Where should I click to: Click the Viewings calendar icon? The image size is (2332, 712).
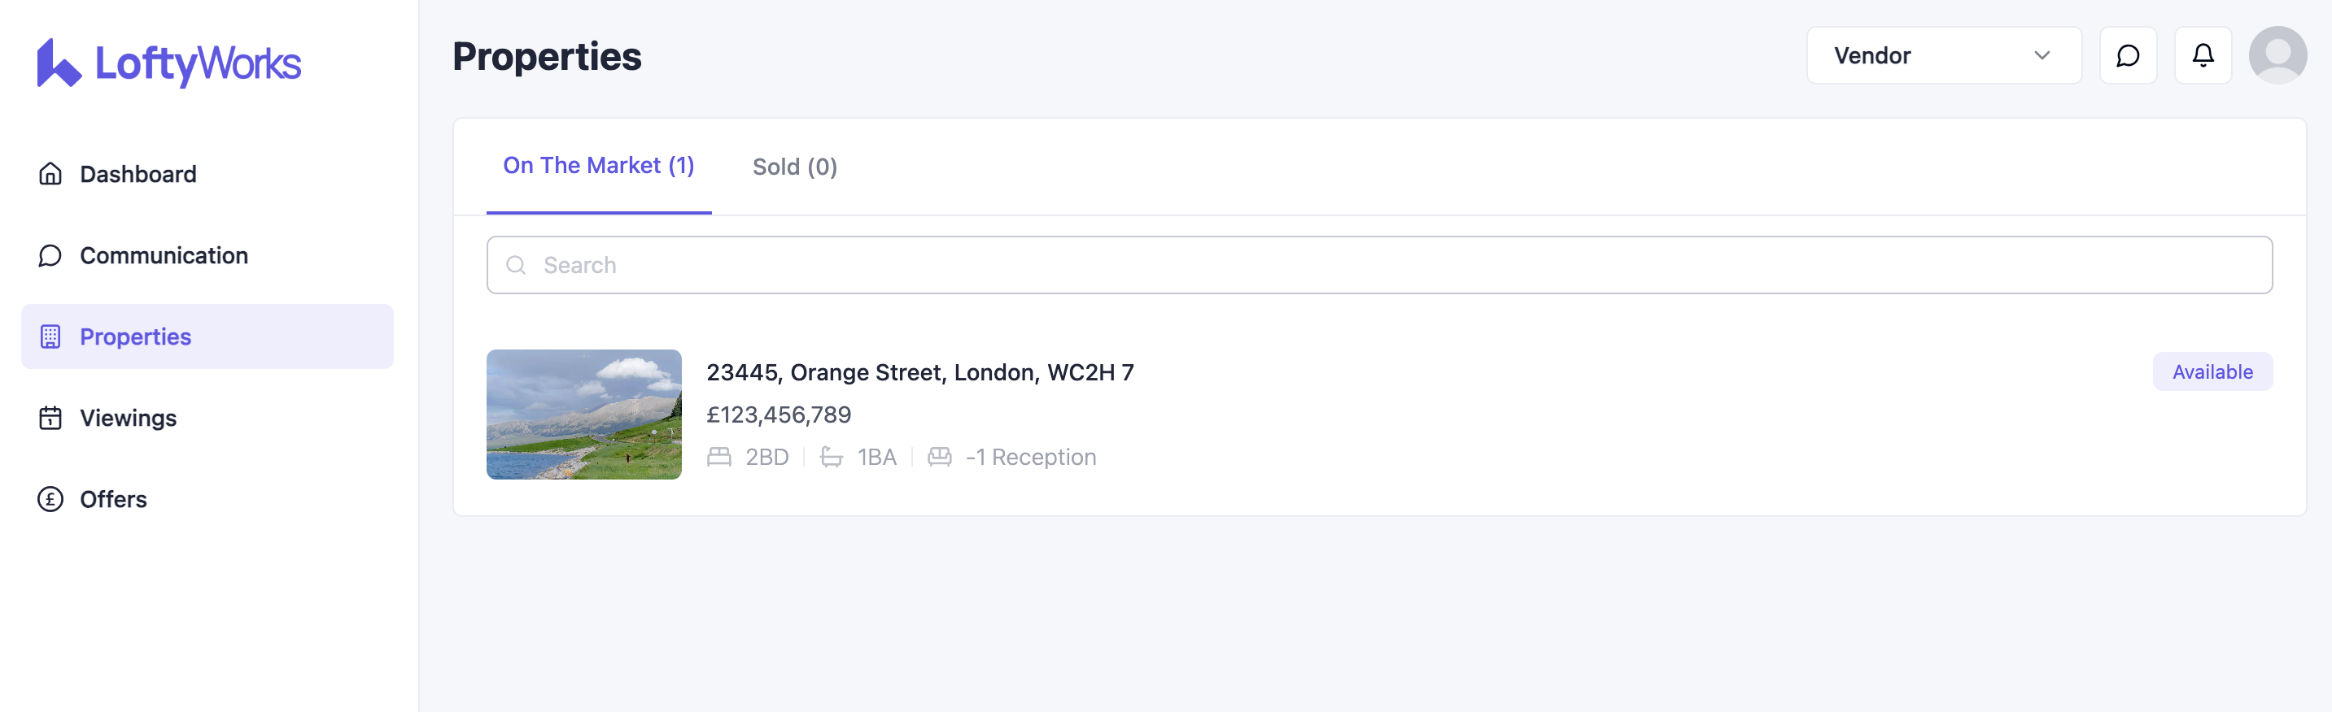[x=50, y=418]
